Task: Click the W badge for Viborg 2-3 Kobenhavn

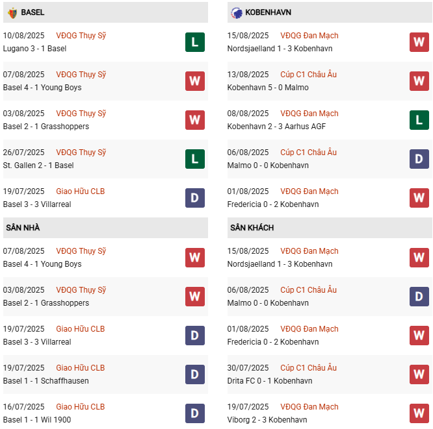Action: pos(419,413)
